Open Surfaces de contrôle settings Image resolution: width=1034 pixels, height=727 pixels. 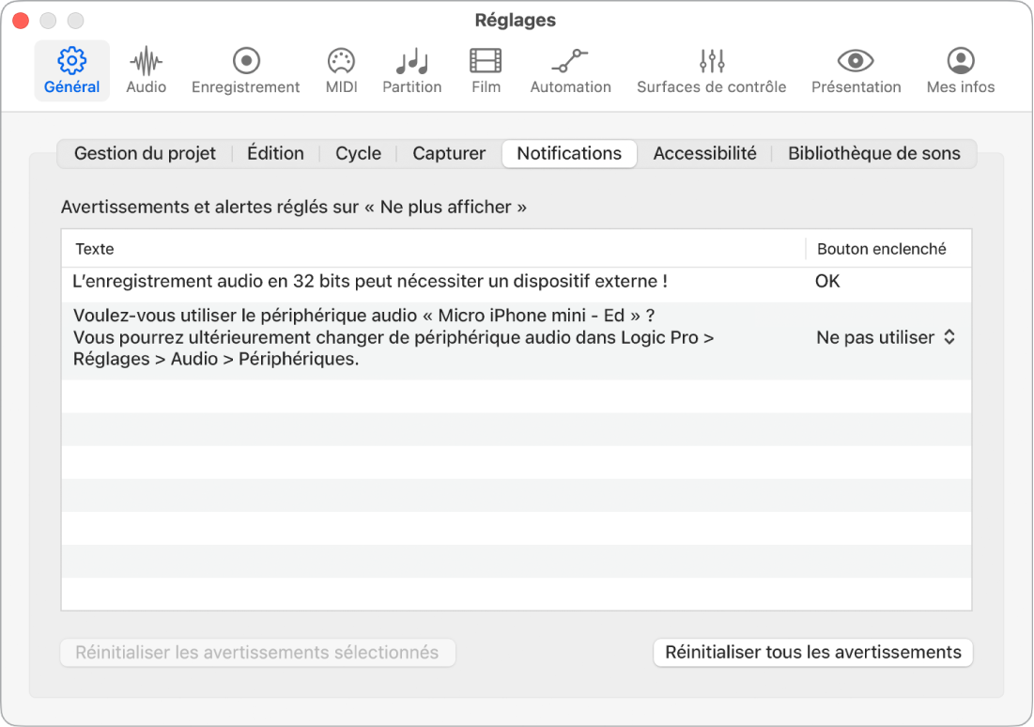click(x=711, y=69)
